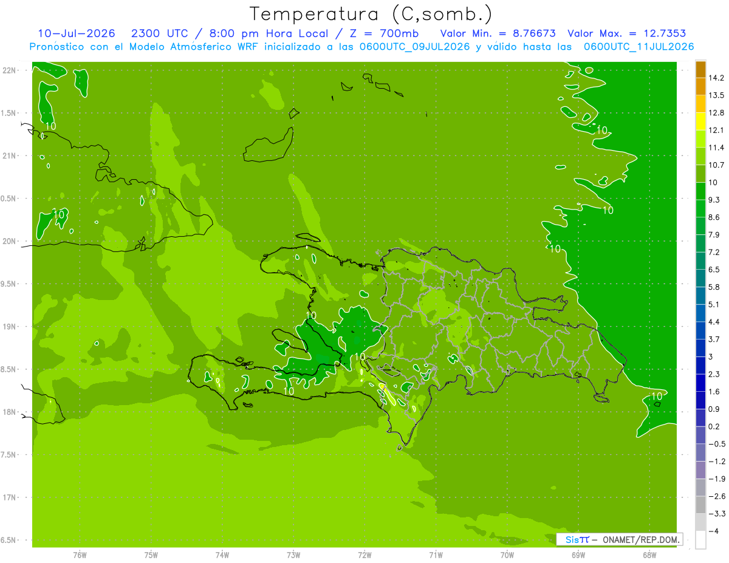This screenshot has height=563, width=729.
Task: Click the '73W' longitude axis label
Action: pos(293,554)
